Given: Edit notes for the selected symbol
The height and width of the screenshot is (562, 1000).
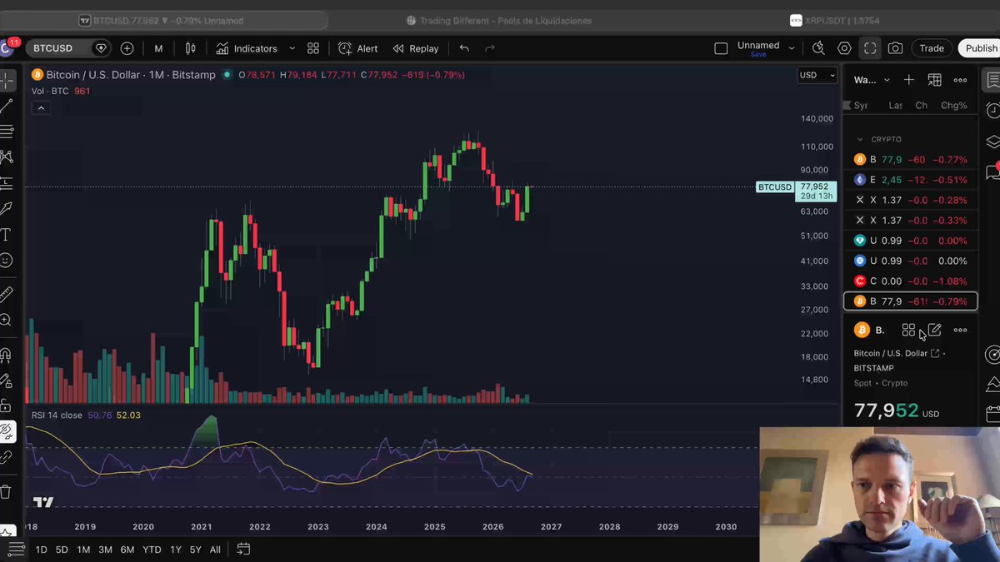Looking at the screenshot, I should [934, 330].
